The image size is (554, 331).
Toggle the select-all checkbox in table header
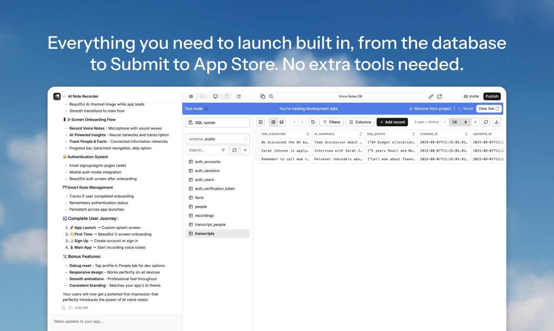[257, 134]
